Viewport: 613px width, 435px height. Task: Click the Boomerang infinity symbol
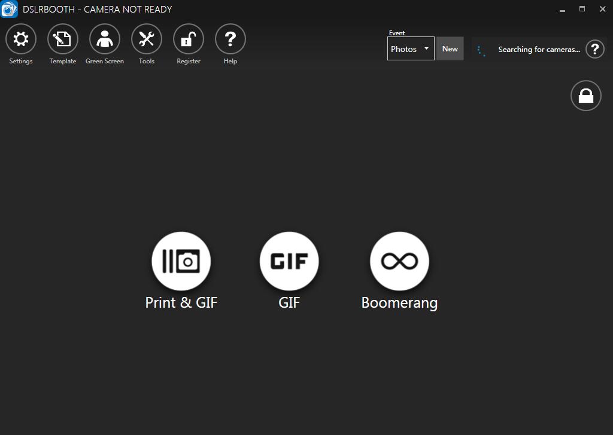point(399,261)
